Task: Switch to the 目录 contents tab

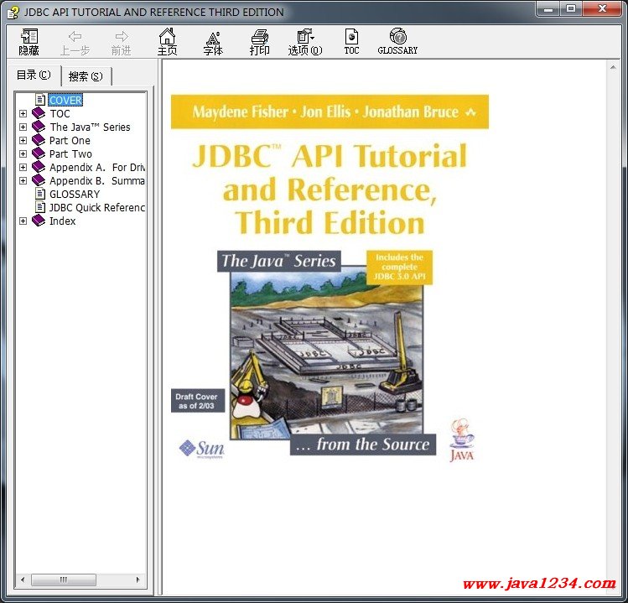Action: coord(34,75)
